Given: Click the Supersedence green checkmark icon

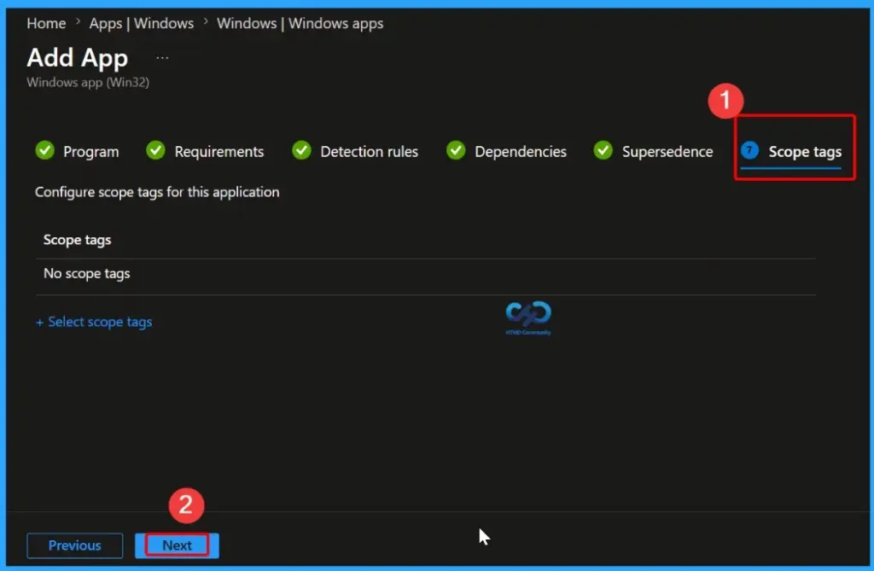Looking at the screenshot, I should click(603, 150).
